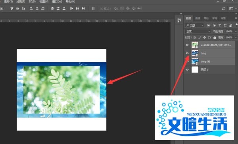Toggle lock position icon
The image size is (238, 144).
[x=205, y=37]
